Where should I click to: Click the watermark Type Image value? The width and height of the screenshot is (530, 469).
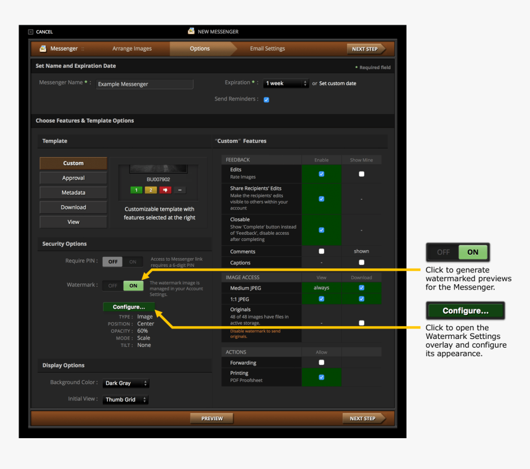pyautogui.click(x=145, y=317)
